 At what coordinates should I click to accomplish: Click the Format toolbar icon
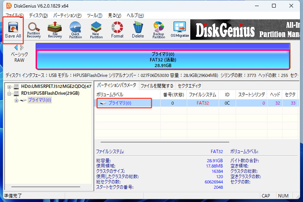point(117,30)
